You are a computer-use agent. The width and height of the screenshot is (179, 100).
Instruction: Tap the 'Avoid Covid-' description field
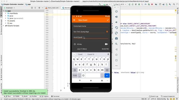click(x=91, y=37)
